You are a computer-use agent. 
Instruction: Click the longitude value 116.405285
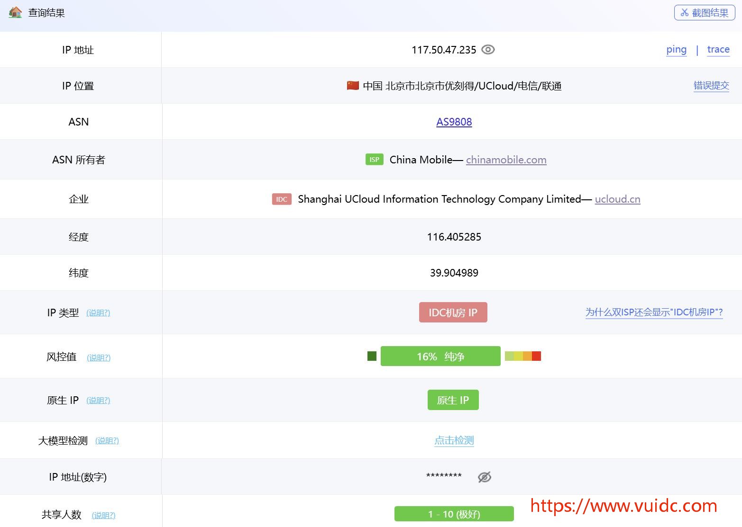[454, 237]
